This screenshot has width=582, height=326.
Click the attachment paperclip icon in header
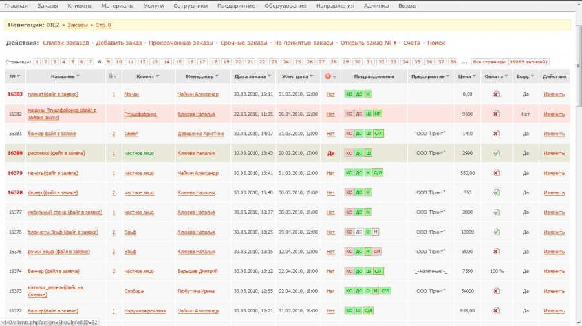click(x=111, y=76)
